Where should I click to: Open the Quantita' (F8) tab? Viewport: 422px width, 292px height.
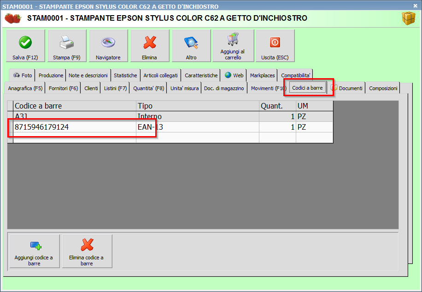coord(148,88)
